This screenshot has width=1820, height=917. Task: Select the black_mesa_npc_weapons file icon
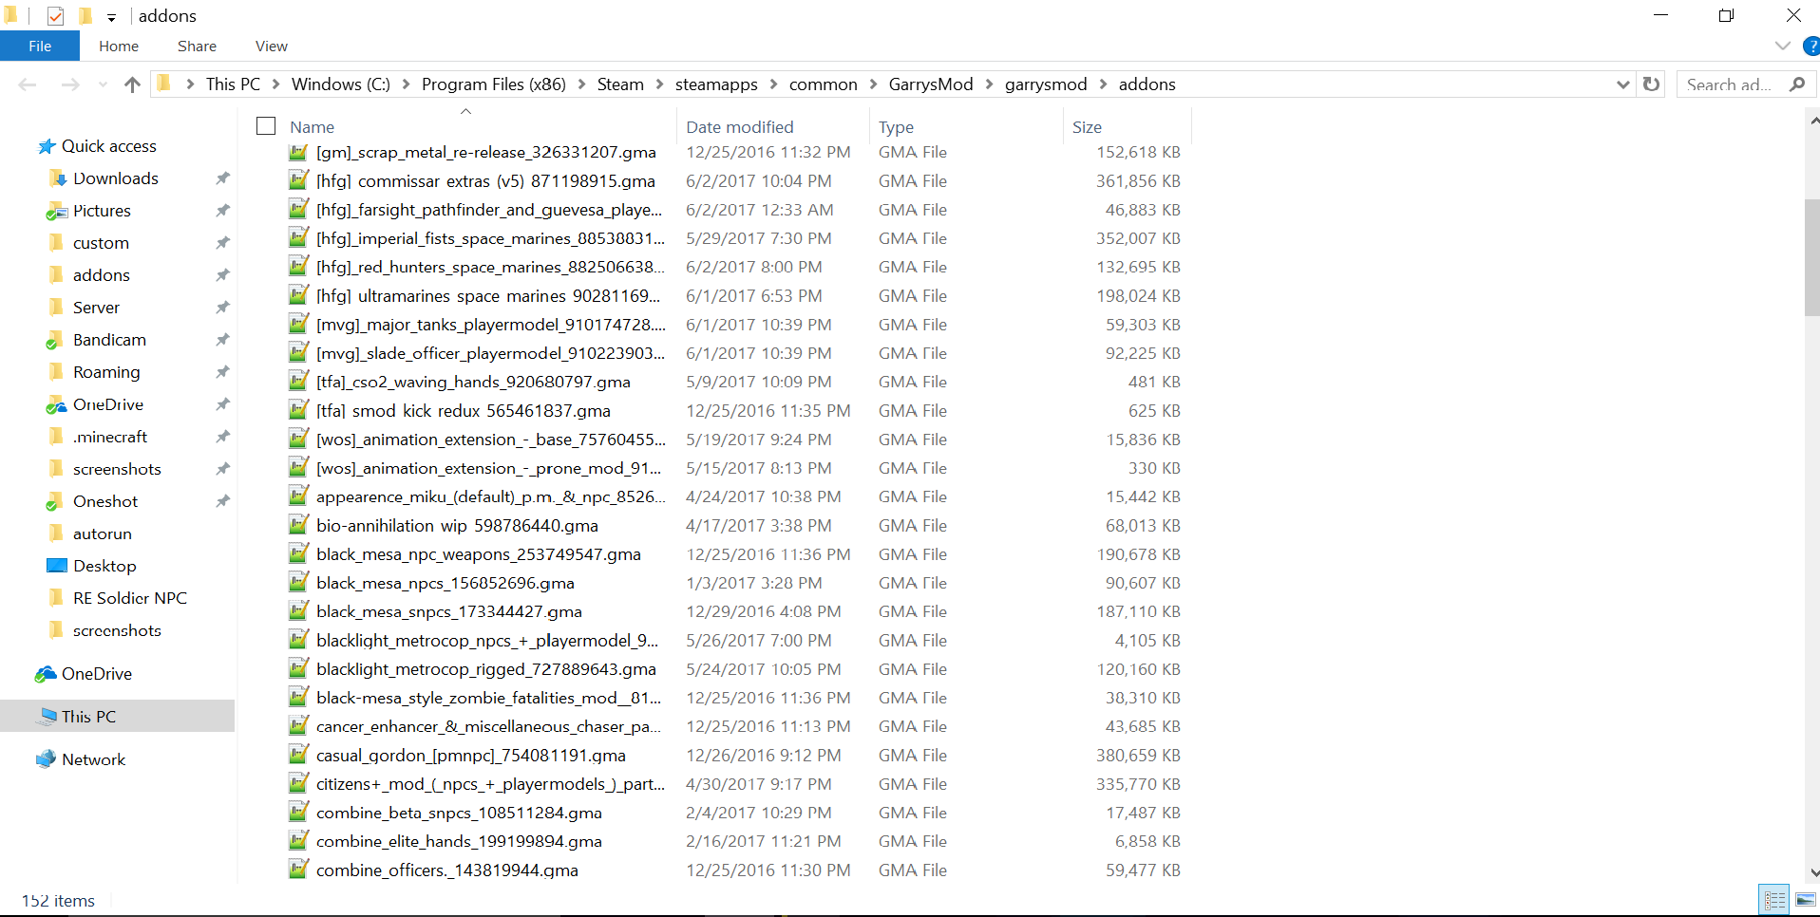(x=298, y=554)
